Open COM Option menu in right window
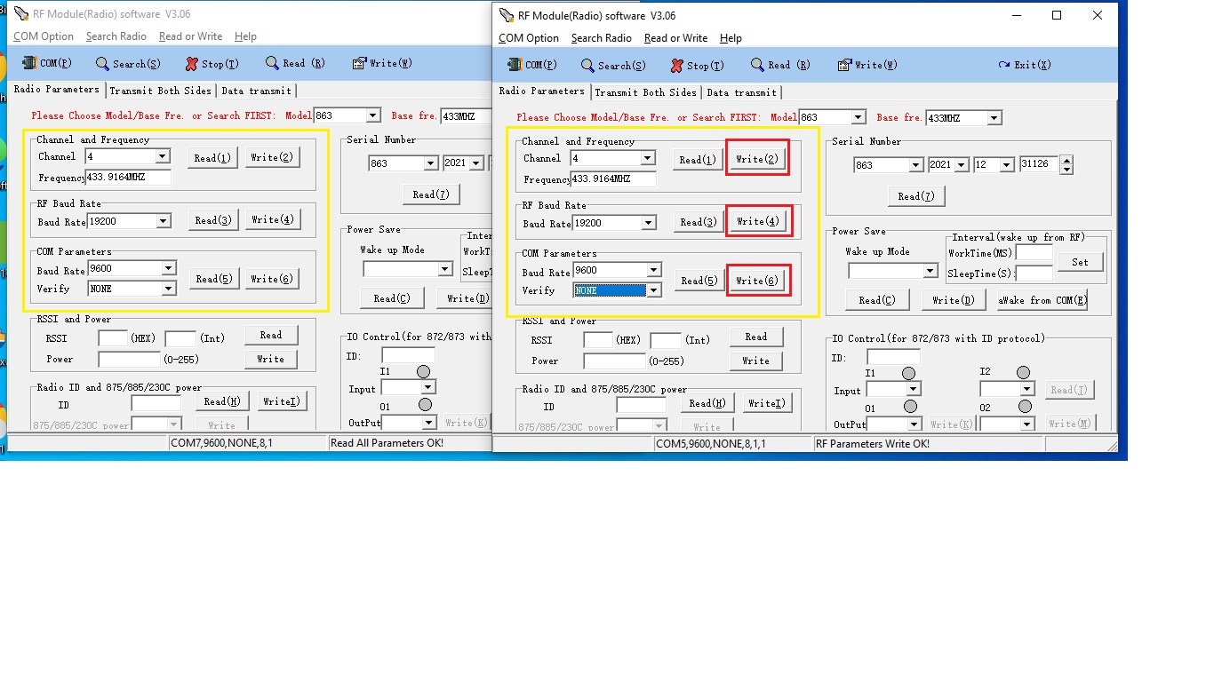1214x682 pixels. (529, 38)
